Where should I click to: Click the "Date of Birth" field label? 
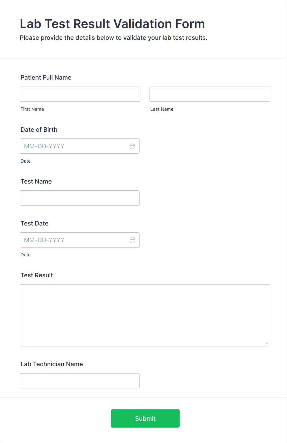tap(39, 130)
